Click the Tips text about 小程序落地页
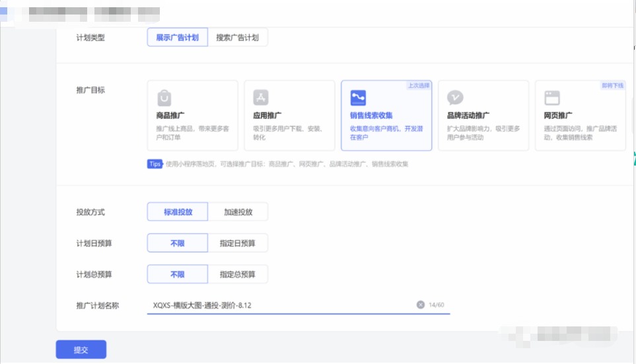The width and height of the screenshot is (636, 364). click(x=287, y=164)
